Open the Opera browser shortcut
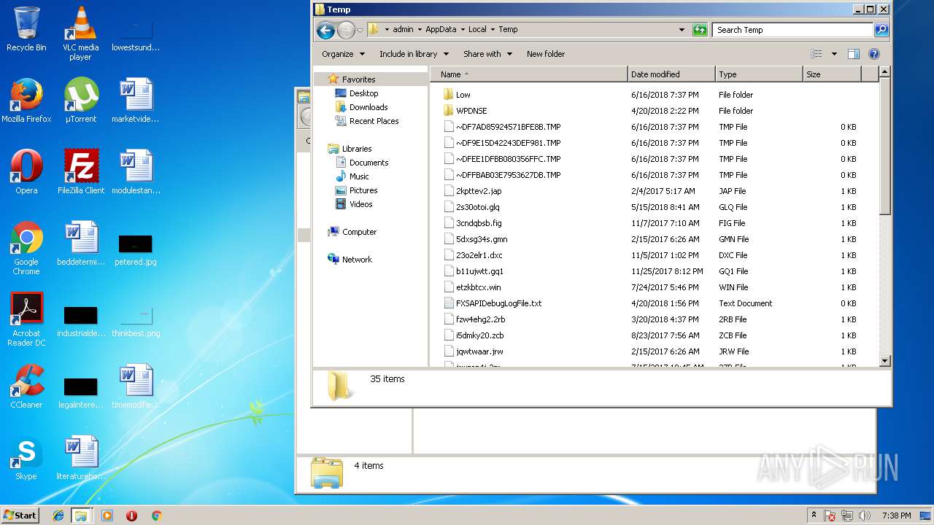The width and height of the screenshot is (934, 525). point(26,172)
